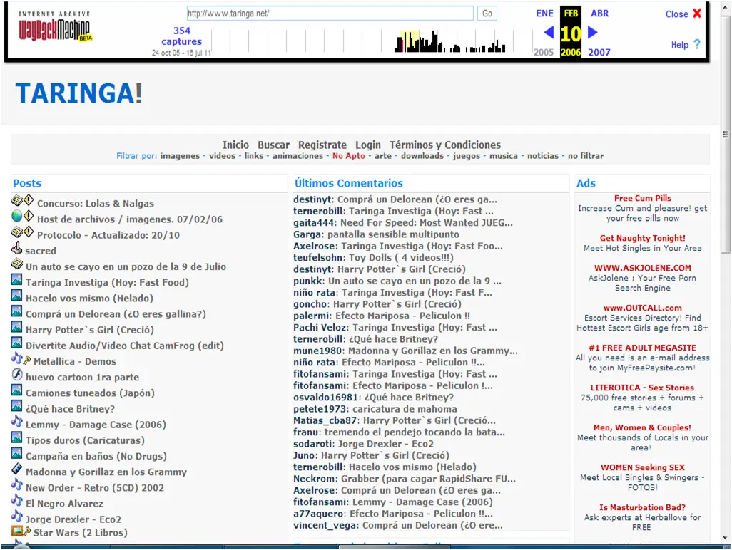Open the Buscar menu item

(x=273, y=145)
